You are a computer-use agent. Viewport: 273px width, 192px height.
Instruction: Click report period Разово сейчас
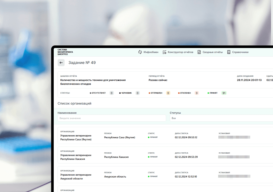tap(158, 80)
